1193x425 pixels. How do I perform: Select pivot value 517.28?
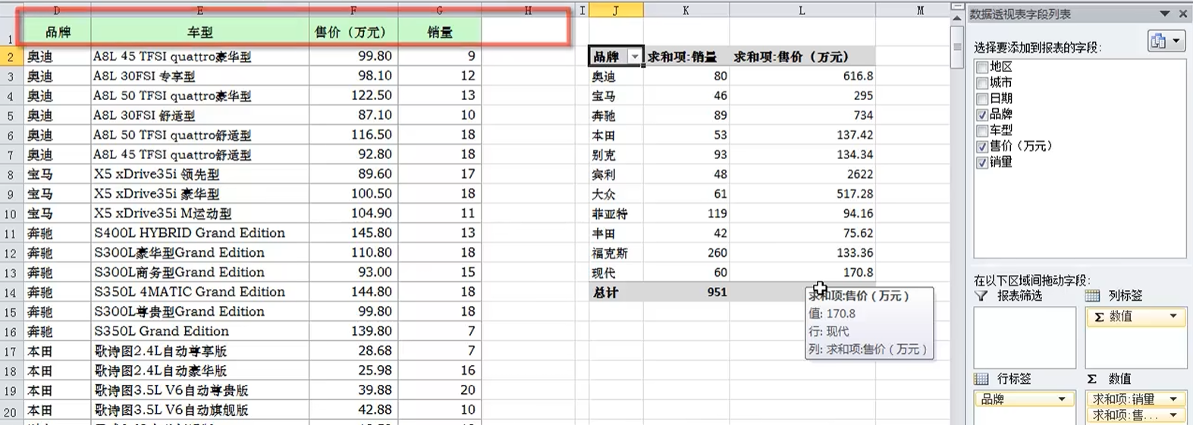pyautogui.click(x=802, y=195)
